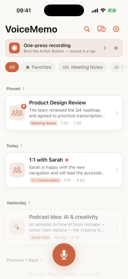
Task: Open search with the magnifier icon
Action: 87,29
